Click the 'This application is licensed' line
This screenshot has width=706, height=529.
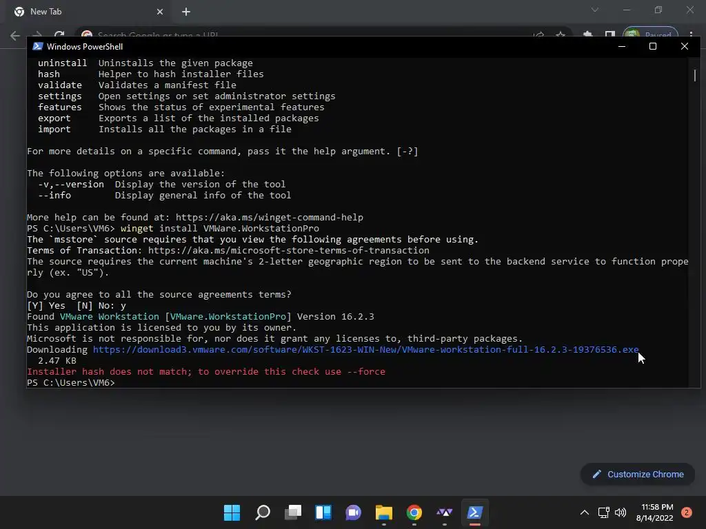pos(161,327)
